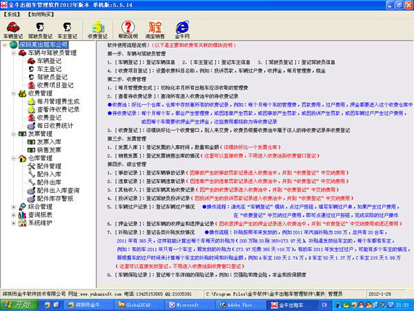The height and width of the screenshot is (311, 414).
Task: Click 管理员 in status bar
Action: point(335,294)
